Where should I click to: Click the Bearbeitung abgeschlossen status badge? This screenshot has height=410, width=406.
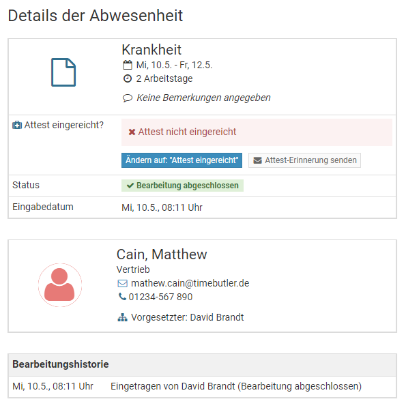(x=182, y=186)
